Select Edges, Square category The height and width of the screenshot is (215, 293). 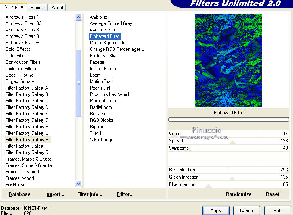pos(20,81)
